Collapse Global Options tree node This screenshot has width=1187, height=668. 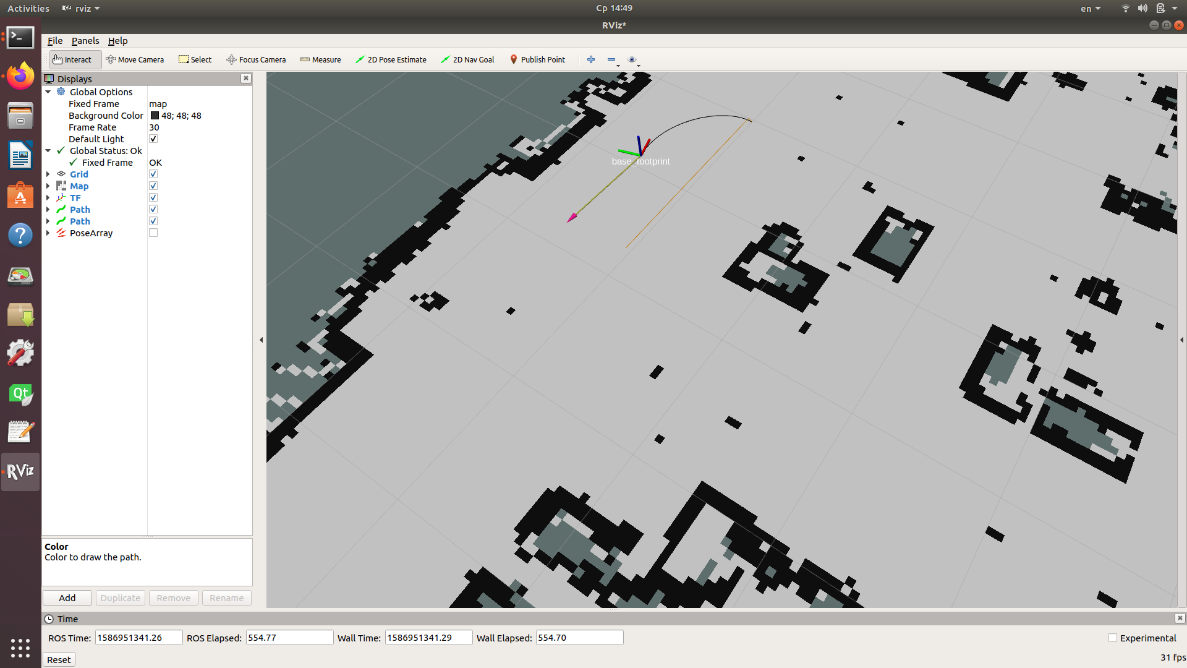48,92
